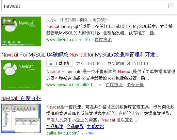This screenshot has height=140, width=177.
Task: Click the bowtie icon after baike.baidu.com
Action: pos(91,133)
